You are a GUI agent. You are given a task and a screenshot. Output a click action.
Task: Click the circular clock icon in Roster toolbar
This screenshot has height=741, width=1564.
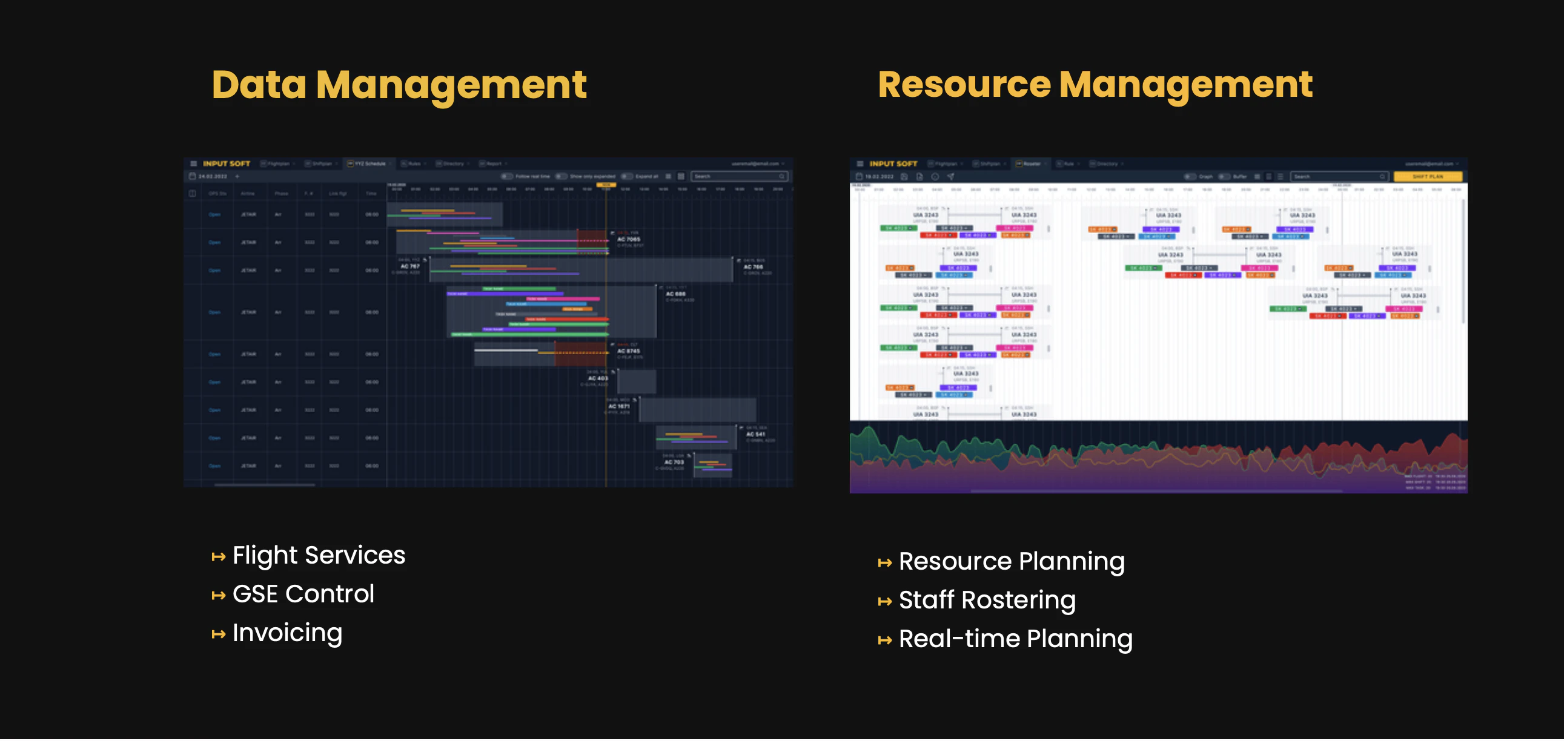(x=935, y=177)
